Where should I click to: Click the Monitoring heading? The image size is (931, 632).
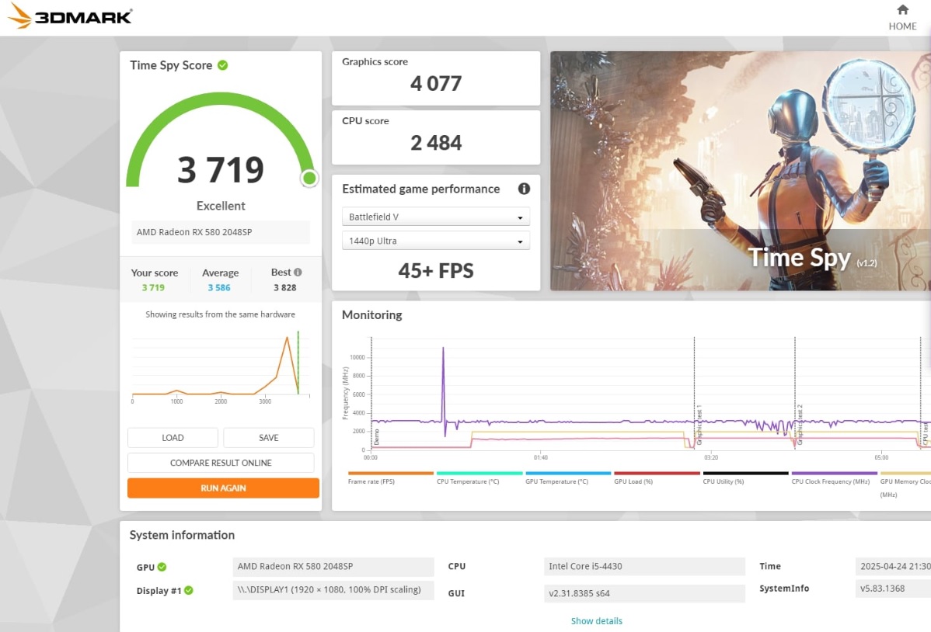coord(371,315)
